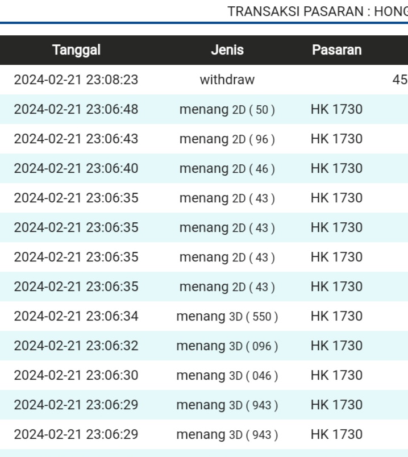Viewport: 408px width, 457px height.
Task: Select the 2024-02-21 23:06:43 timestamp
Action: (x=76, y=139)
